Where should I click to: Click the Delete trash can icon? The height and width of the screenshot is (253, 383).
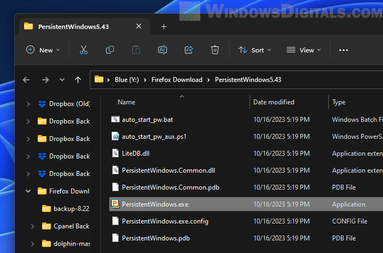215,50
